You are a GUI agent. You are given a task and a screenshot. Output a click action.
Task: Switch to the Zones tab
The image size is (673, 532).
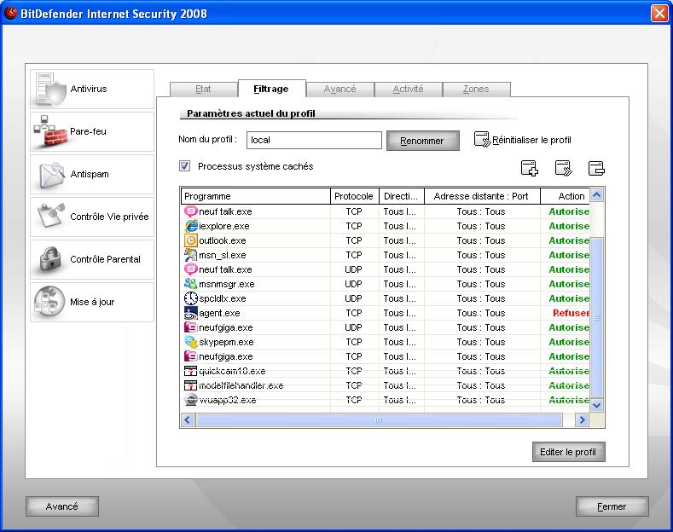point(477,90)
